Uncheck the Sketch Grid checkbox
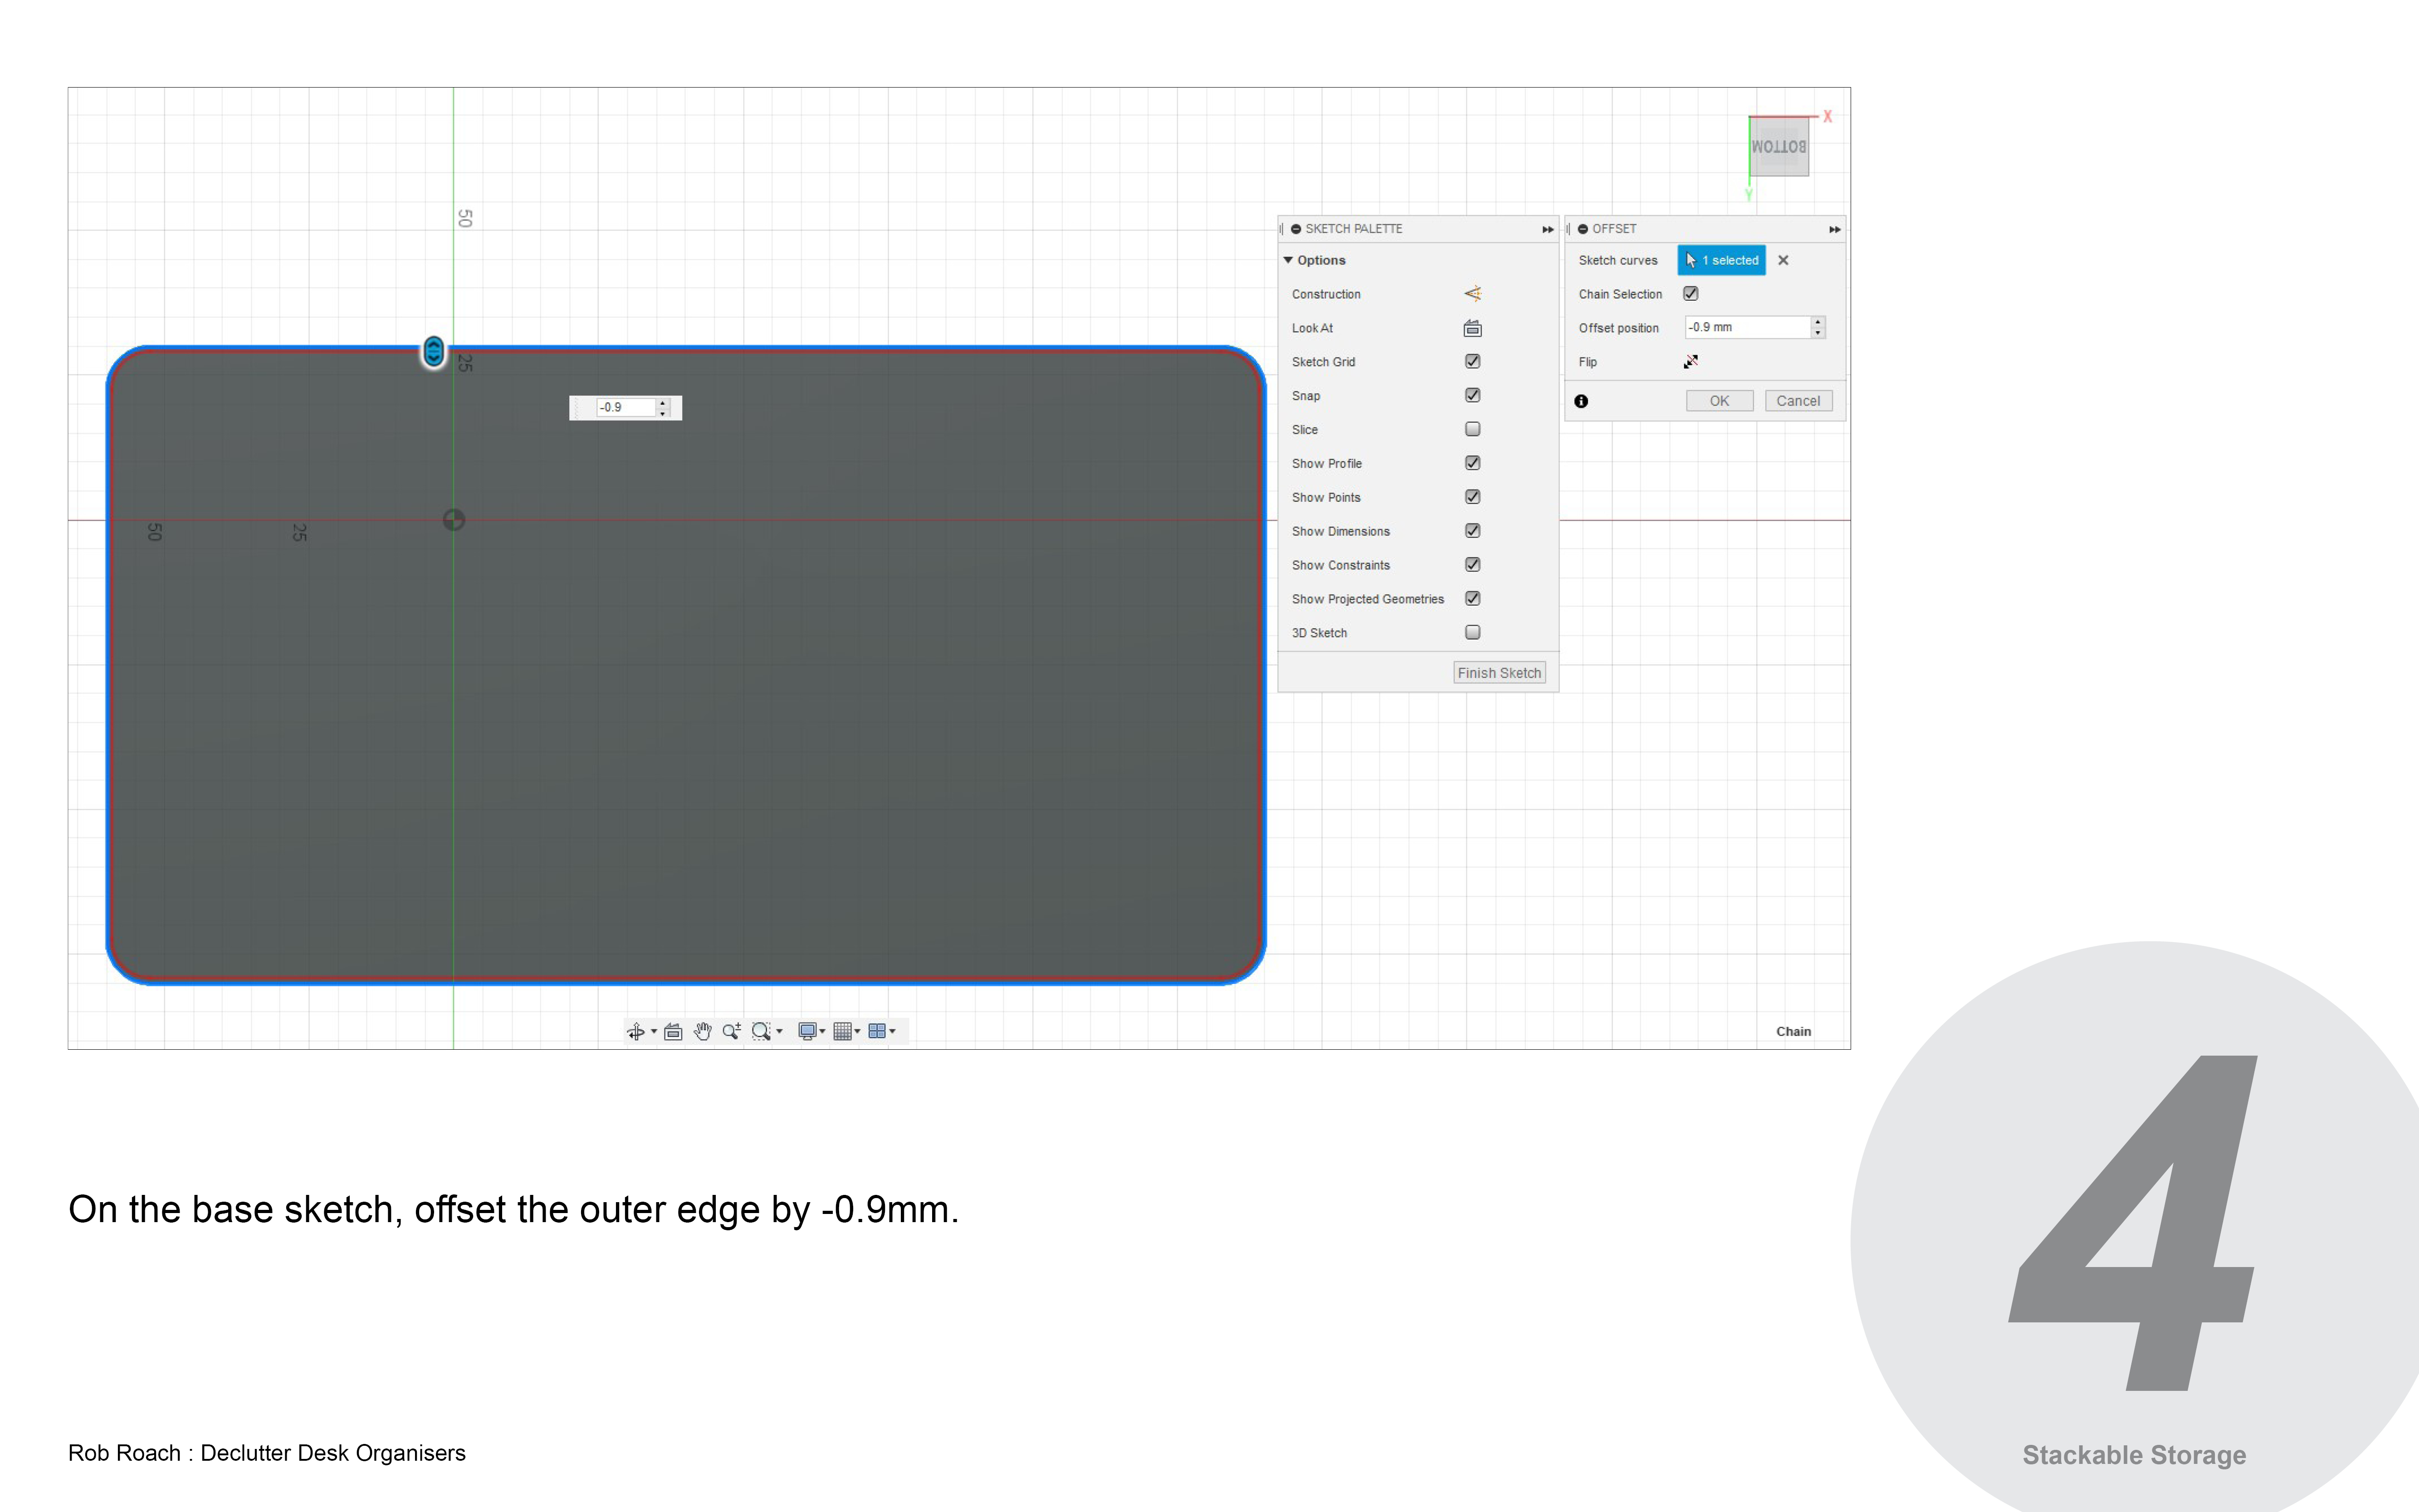This screenshot has height=1512, width=2419. tap(1472, 362)
